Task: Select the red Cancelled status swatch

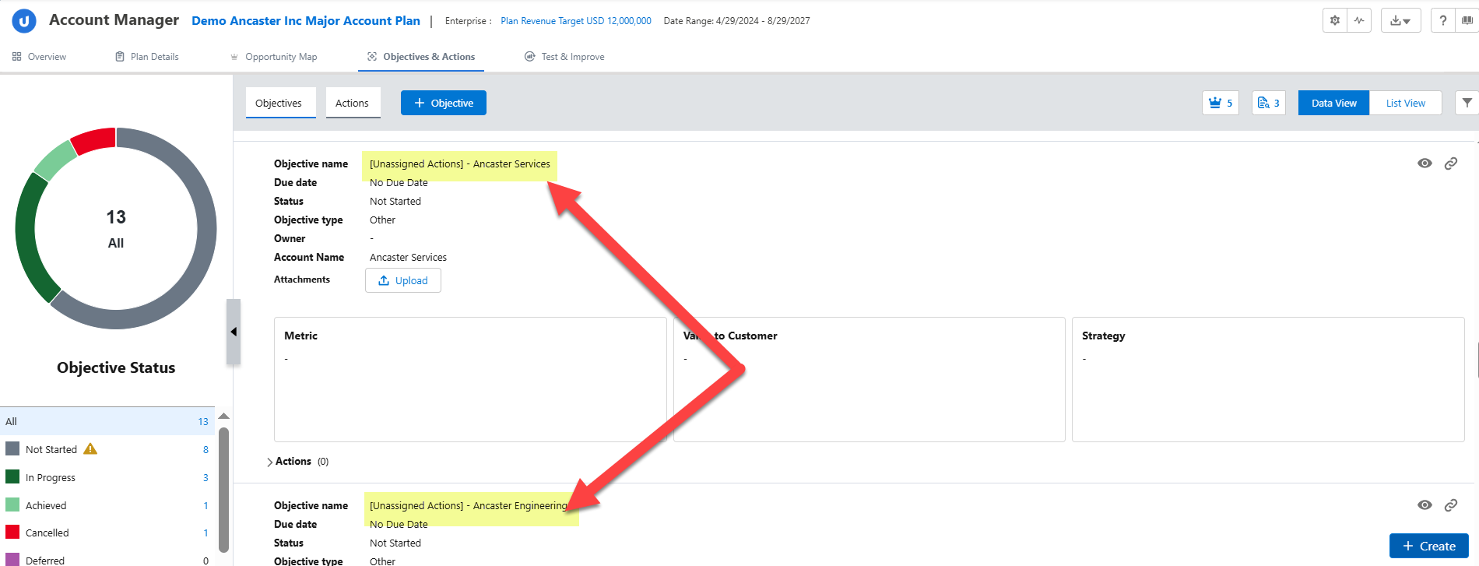Action: pyautogui.click(x=12, y=533)
